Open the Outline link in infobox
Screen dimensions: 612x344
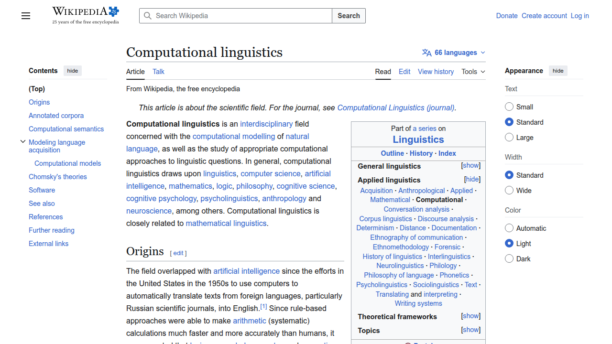393,153
